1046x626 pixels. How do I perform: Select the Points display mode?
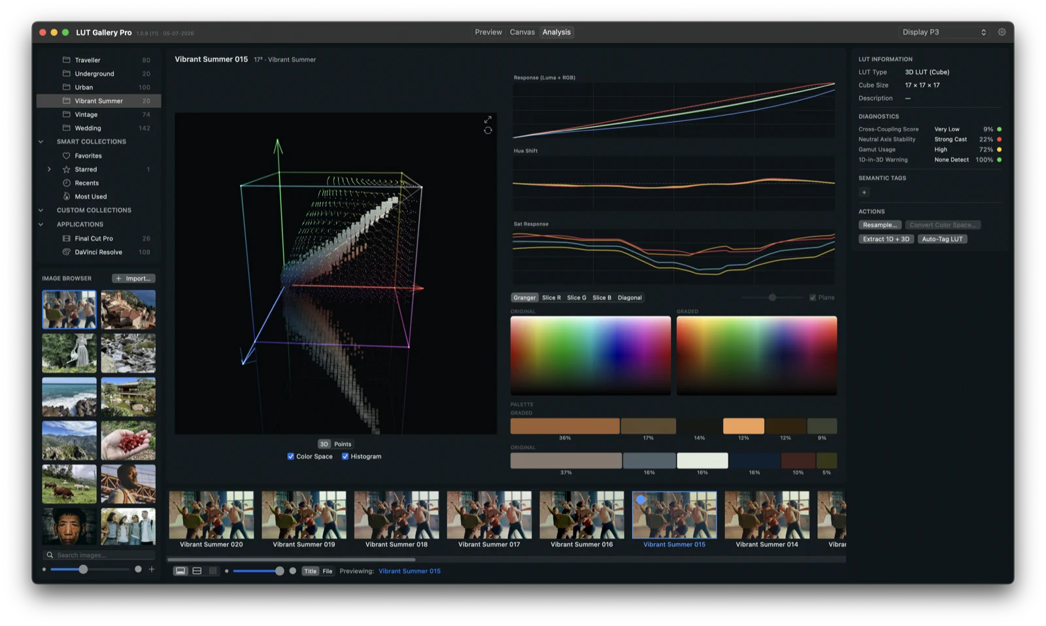point(343,444)
